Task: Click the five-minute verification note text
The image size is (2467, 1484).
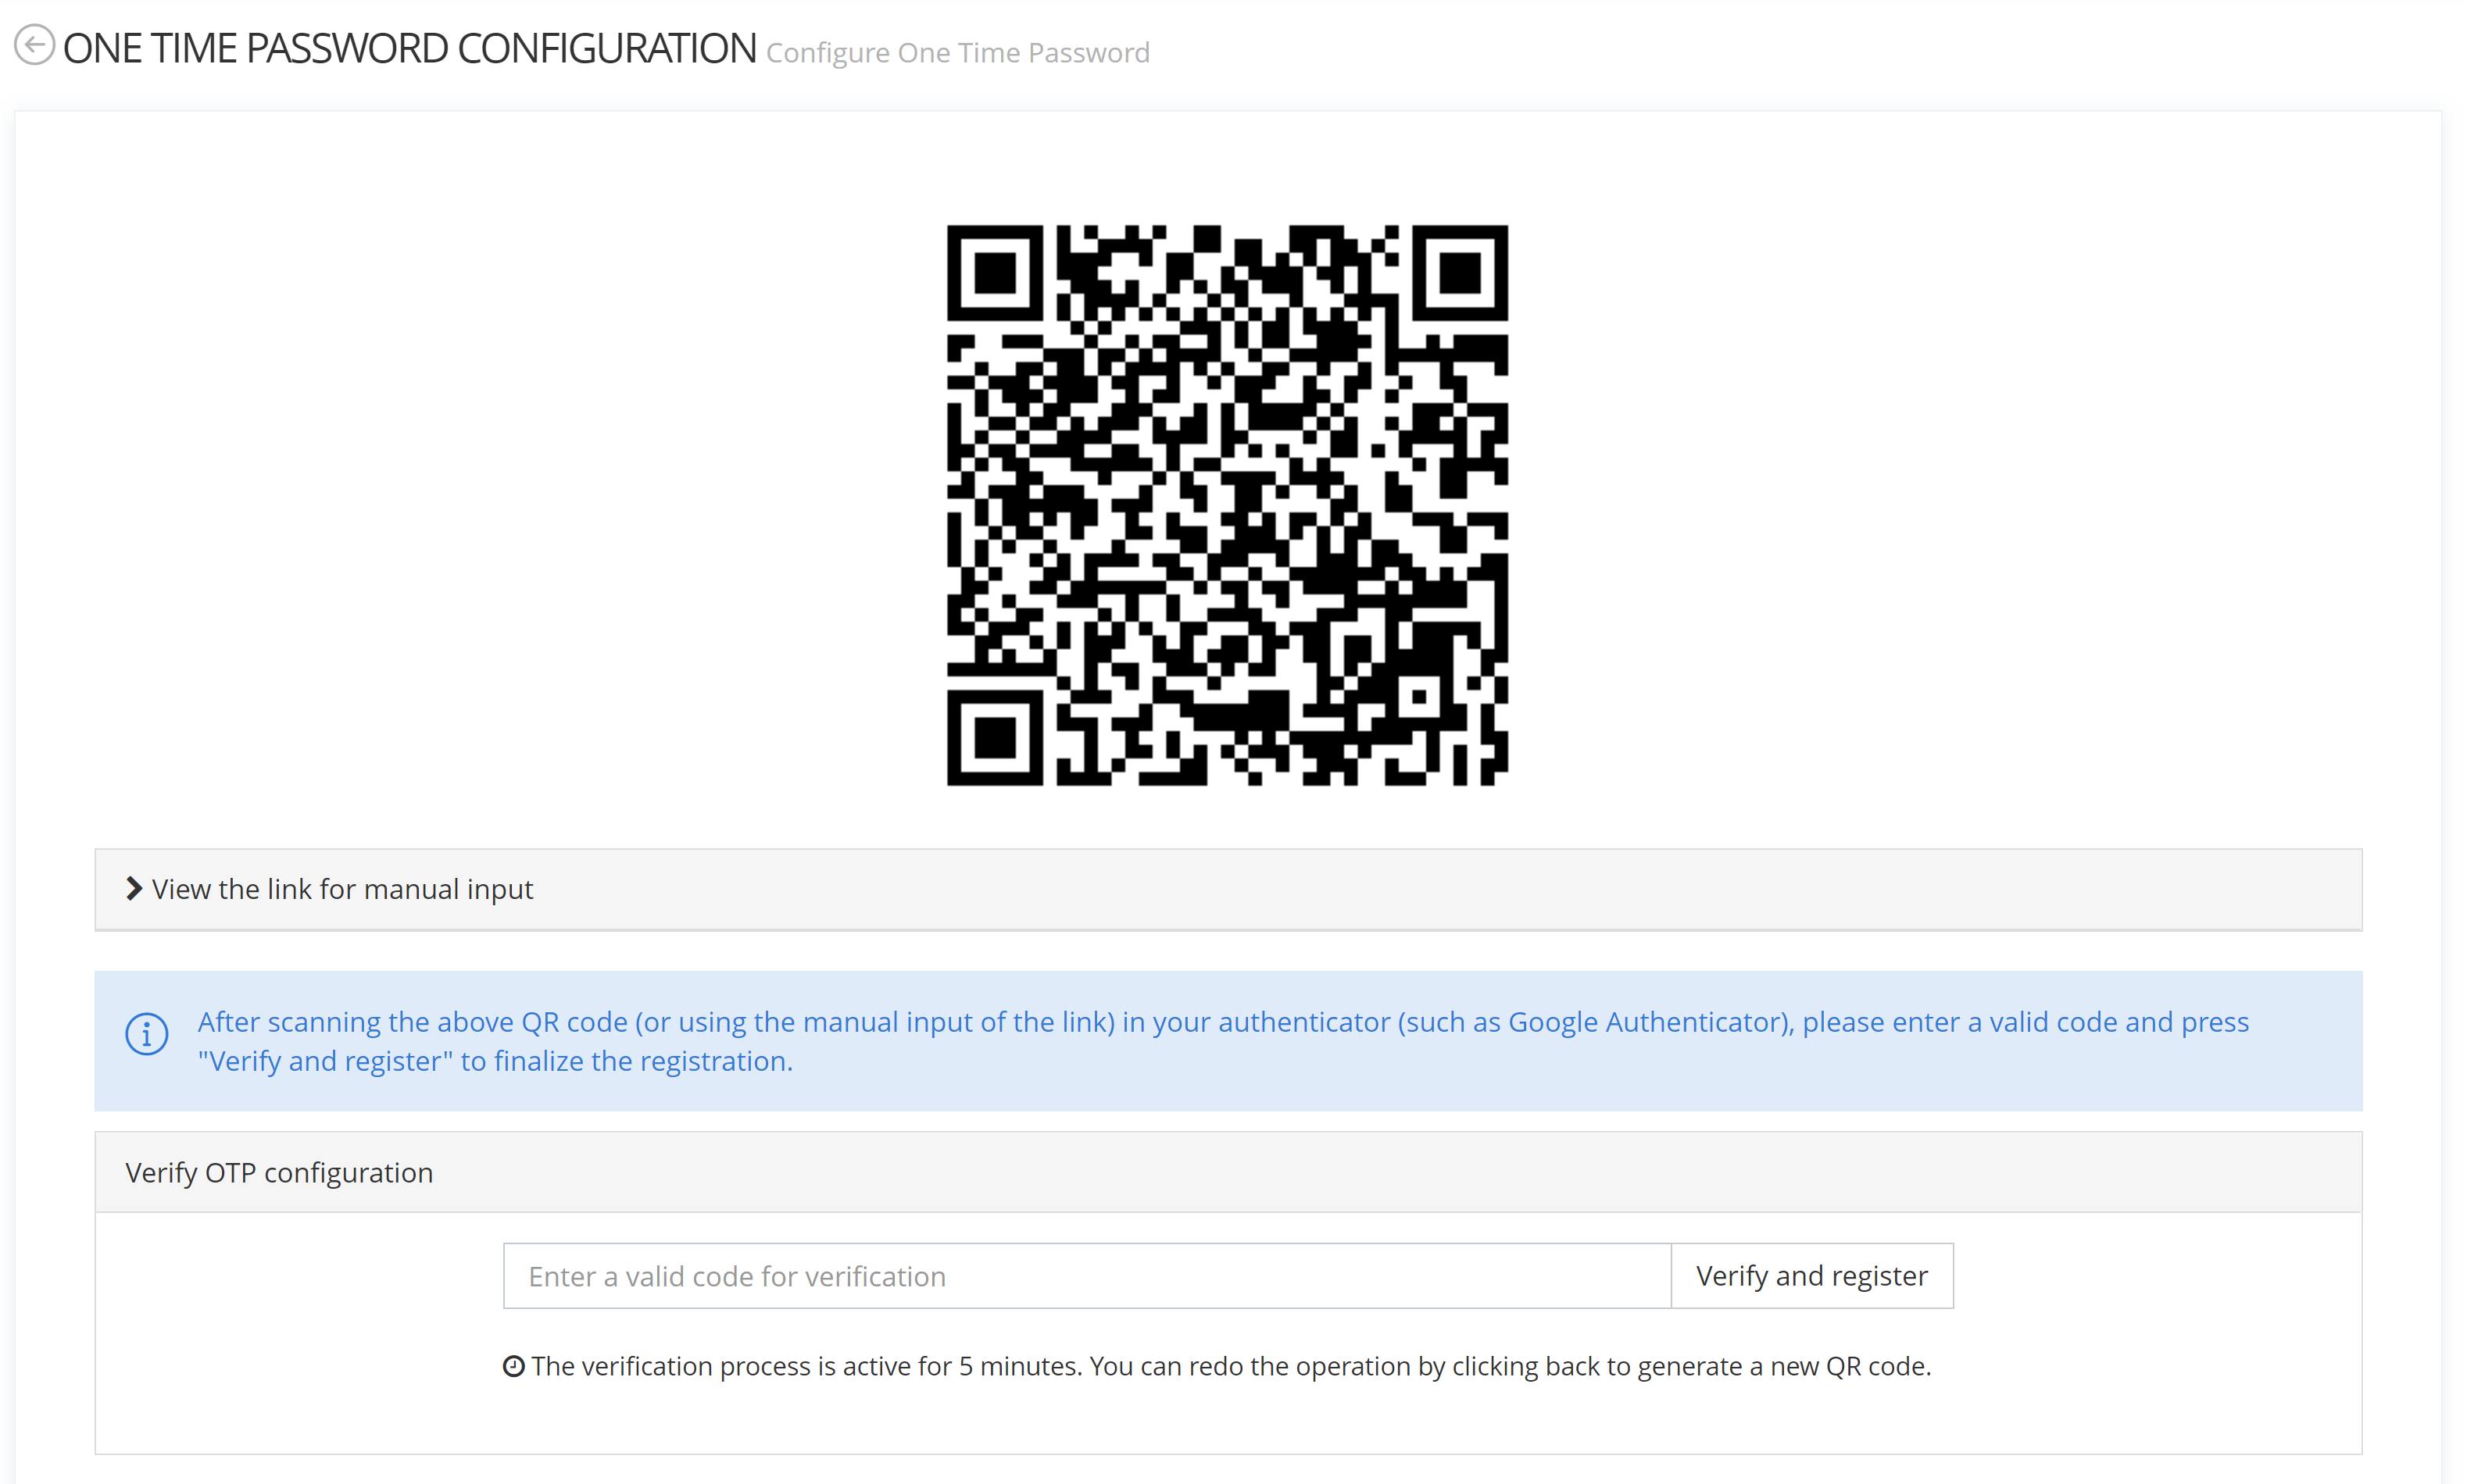Action: click(x=1231, y=1366)
